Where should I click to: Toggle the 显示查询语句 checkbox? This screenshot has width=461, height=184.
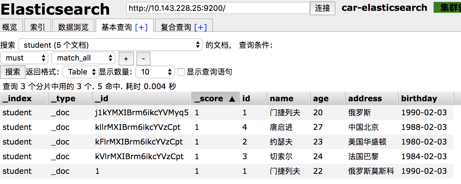181,72
